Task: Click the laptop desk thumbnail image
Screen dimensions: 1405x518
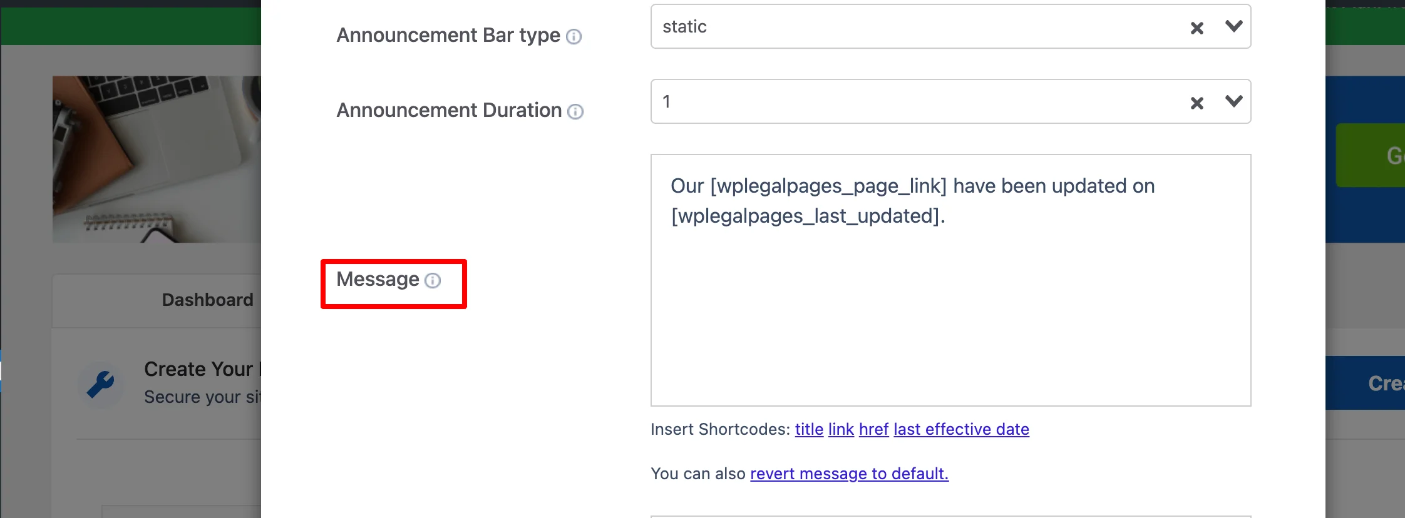Action: pyautogui.click(x=157, y=159)
